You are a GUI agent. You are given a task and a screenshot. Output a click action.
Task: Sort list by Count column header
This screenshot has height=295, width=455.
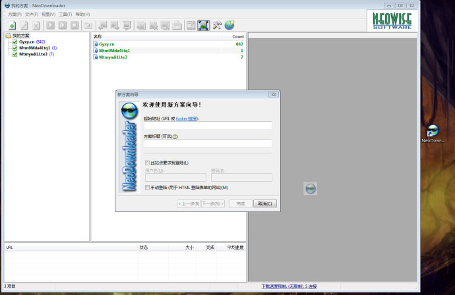click(x=237, y=37)
